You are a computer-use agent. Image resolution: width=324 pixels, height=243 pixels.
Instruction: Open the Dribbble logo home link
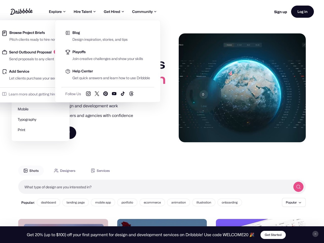coord(22,12)
